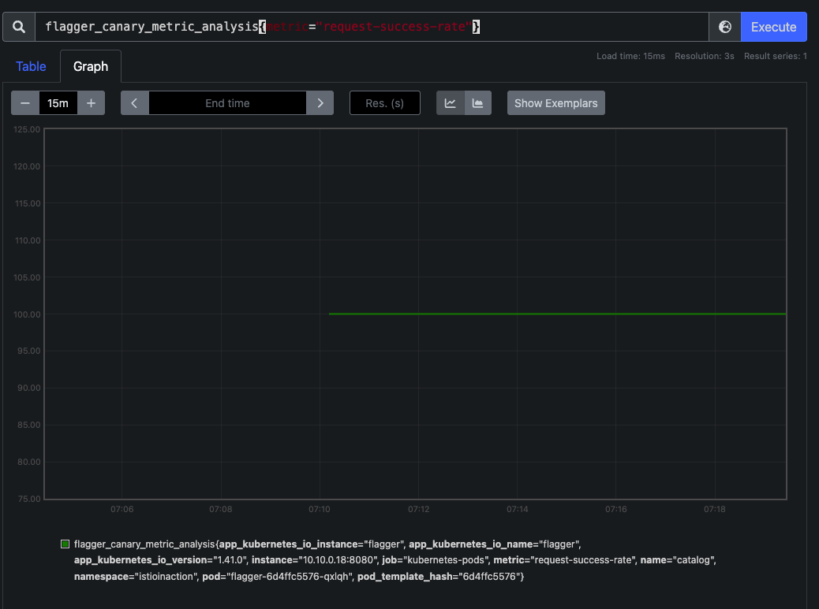Click the Result series: 1 text

(x=775, y=56)
